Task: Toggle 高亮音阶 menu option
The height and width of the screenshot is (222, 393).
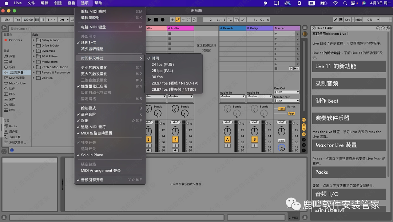Action: coord(88,114)
